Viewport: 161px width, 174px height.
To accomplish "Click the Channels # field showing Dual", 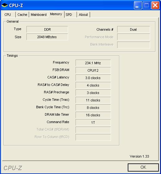I will pos(133,29).
